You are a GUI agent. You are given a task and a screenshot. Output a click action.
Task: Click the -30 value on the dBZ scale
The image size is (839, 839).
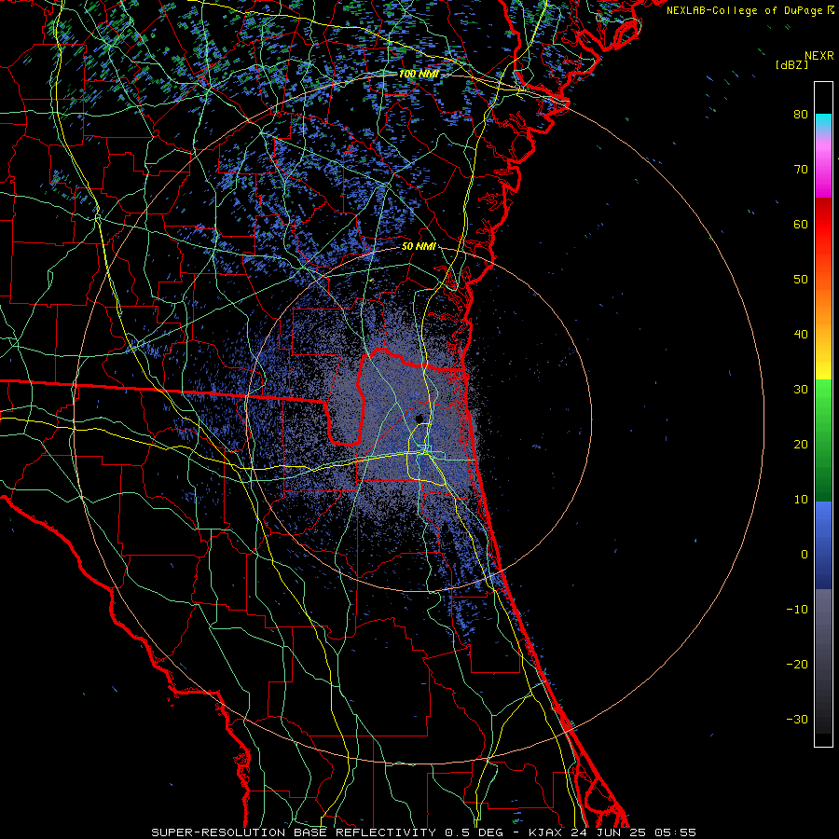[797, 719]
